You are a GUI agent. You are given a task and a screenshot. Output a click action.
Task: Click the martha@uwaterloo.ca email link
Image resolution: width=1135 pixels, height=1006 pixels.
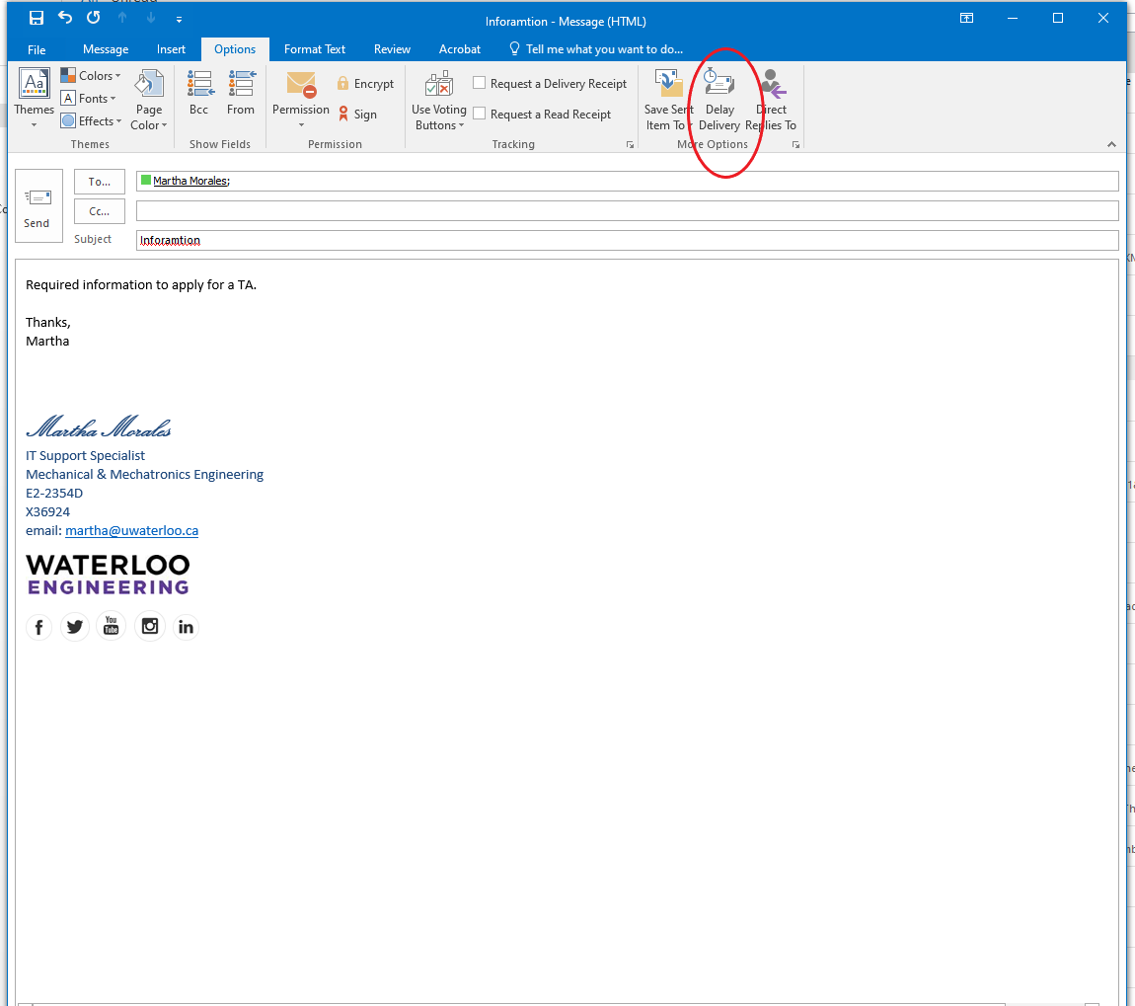coord(131,531)
